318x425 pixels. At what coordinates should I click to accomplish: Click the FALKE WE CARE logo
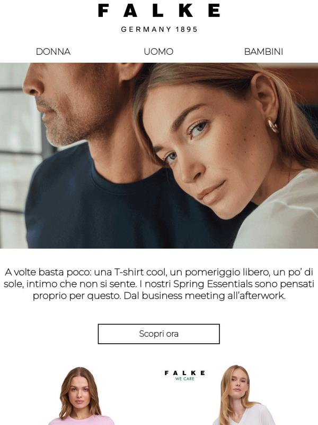184,376
